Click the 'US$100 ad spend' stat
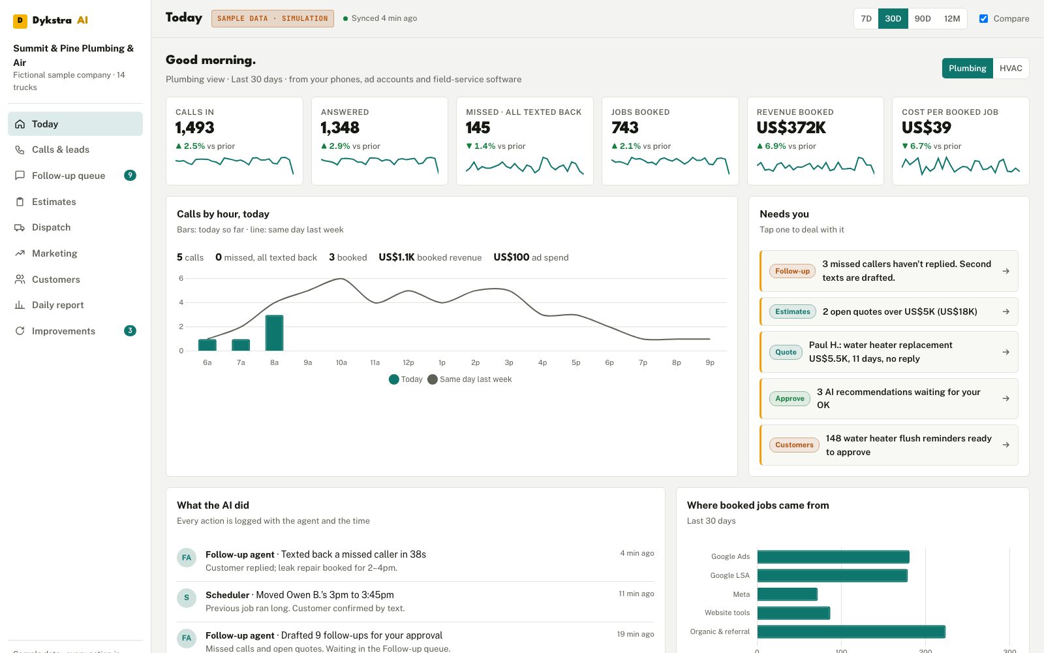This screenshot has width=1044, height=653. pos(531,257)
